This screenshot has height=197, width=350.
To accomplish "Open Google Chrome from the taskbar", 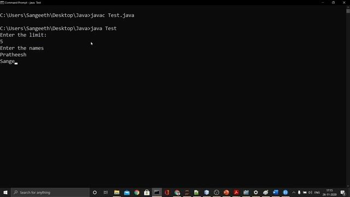I will [x=137, y=192].
